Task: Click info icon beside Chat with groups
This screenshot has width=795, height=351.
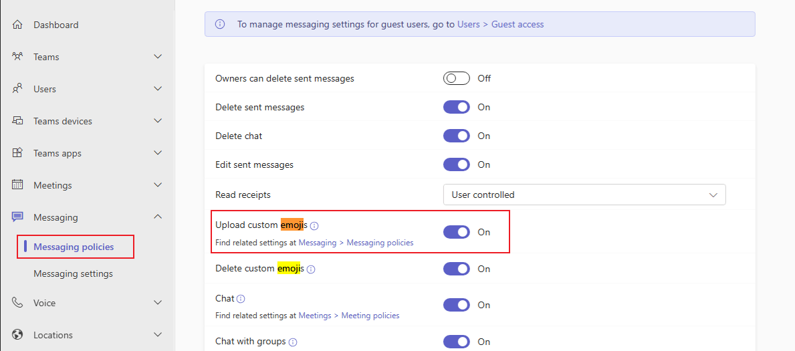Action: [293, 342]
